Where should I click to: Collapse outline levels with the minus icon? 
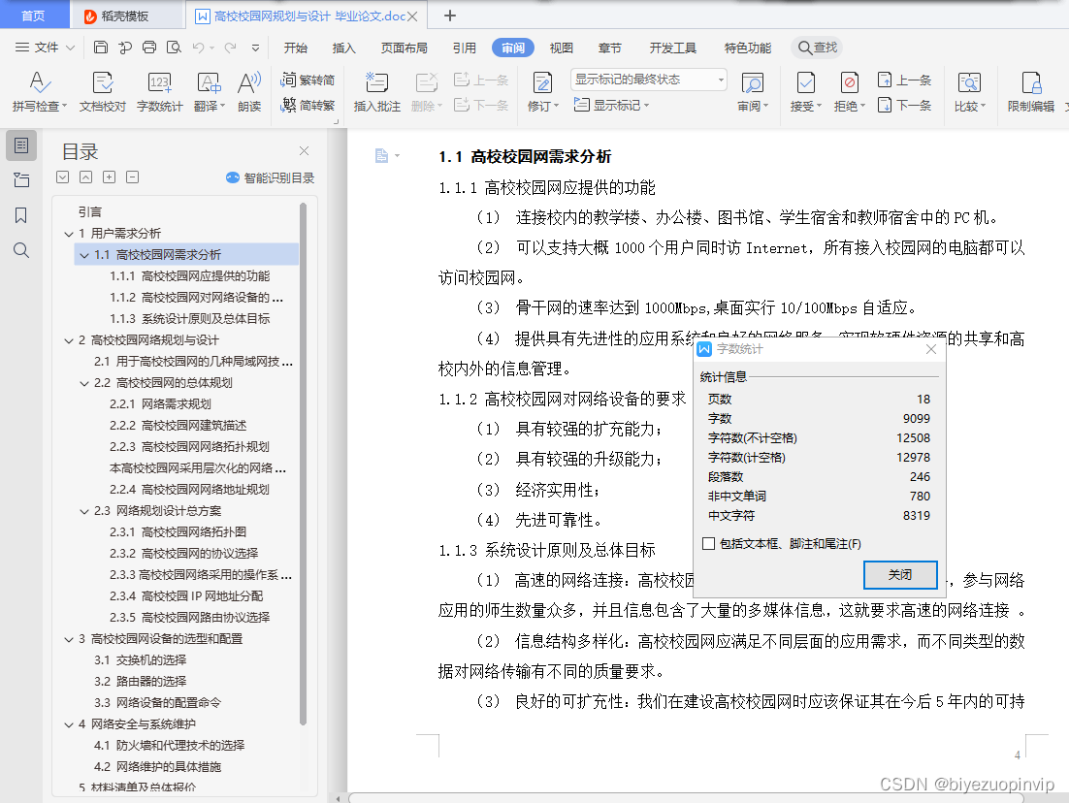pyautogui.click(x=133, y=177)
